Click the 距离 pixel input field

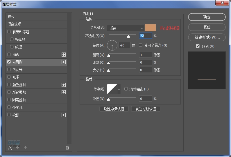[x=145, y=55]
